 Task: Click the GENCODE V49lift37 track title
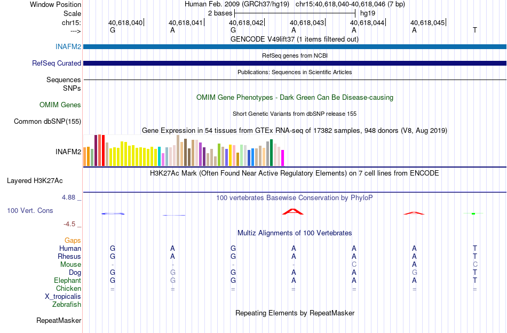pos(295,39)
